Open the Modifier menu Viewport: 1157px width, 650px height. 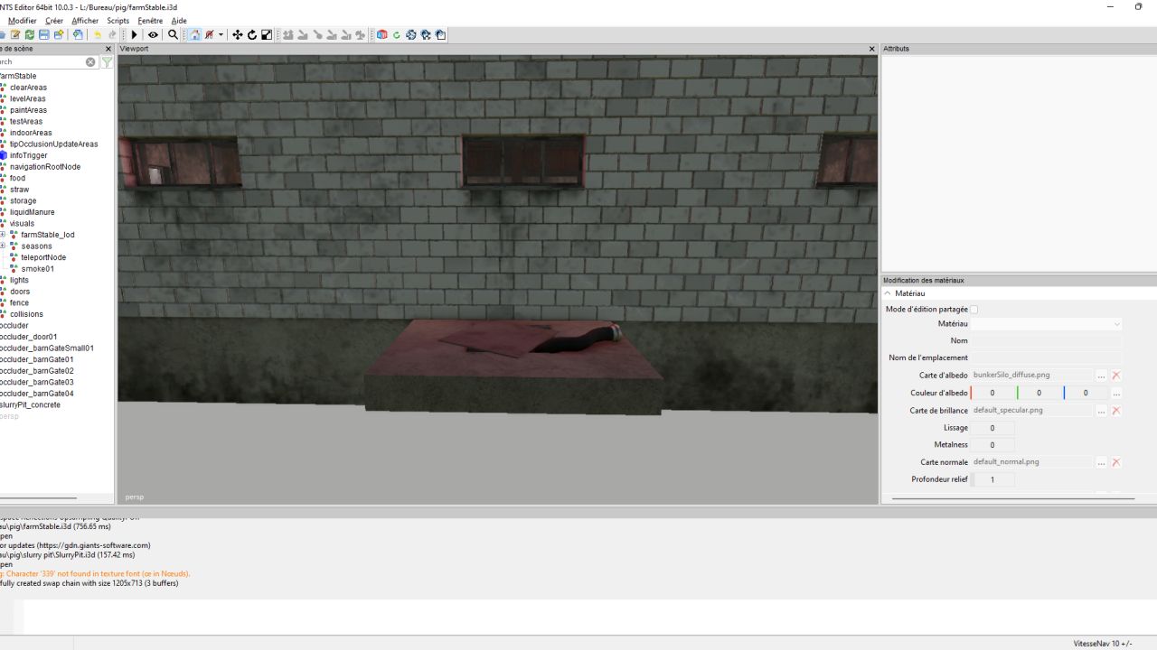click(x=23, y=21)
